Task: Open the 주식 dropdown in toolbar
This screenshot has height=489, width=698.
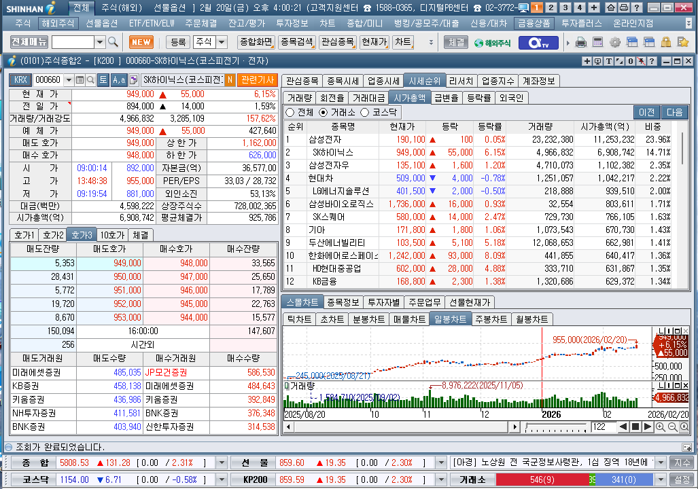Action: pos(222,42)
